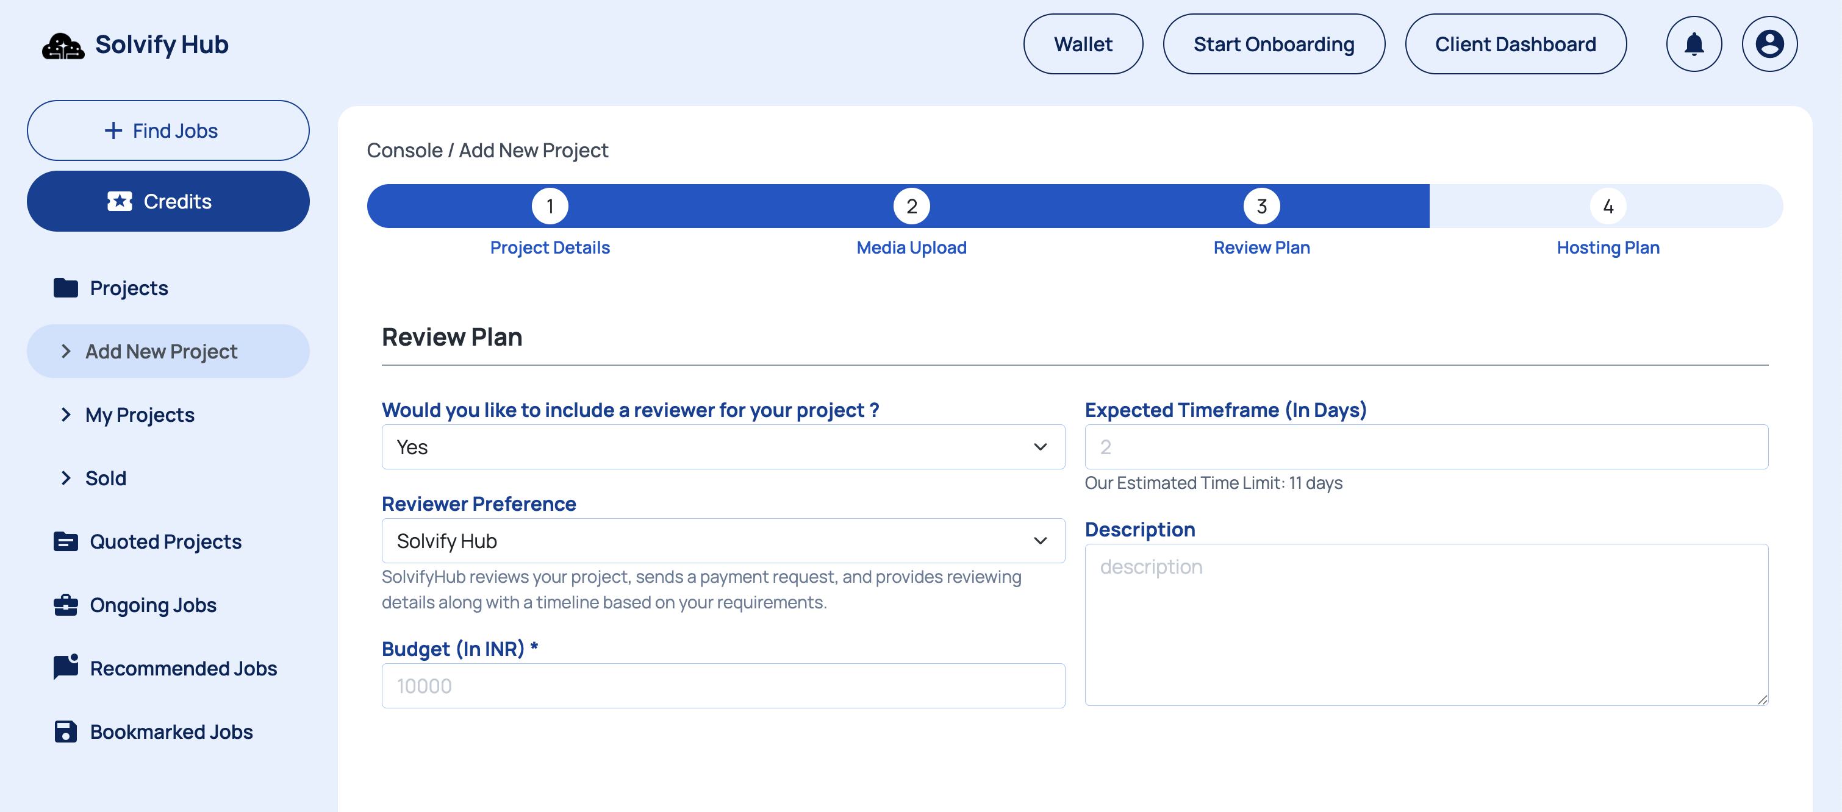Click the Solvify Hub cloud logo icon
The width and height of the screenshot is (1842, 812).
pyautogui.click(x=63, y=46)
